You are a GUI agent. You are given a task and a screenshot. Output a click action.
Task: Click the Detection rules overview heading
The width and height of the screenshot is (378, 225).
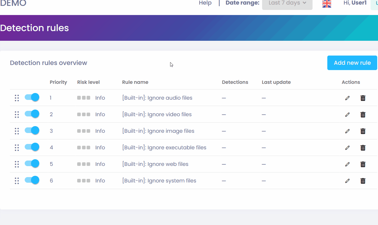tap(48, 63)
